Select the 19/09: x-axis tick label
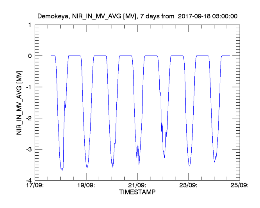 [86, 185]
